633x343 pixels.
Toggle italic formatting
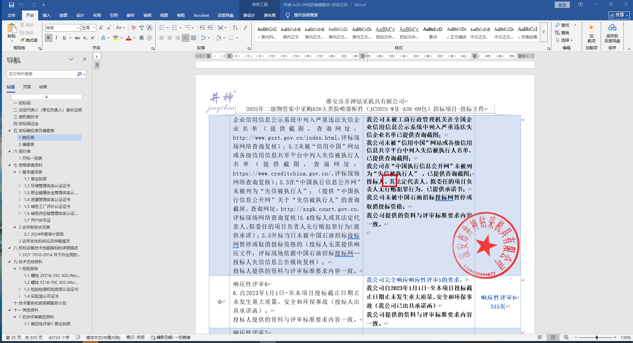pyautogui.click(x=56, y=38)
